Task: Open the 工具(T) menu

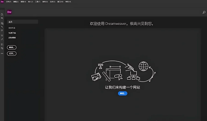Action: click(38, 2)
